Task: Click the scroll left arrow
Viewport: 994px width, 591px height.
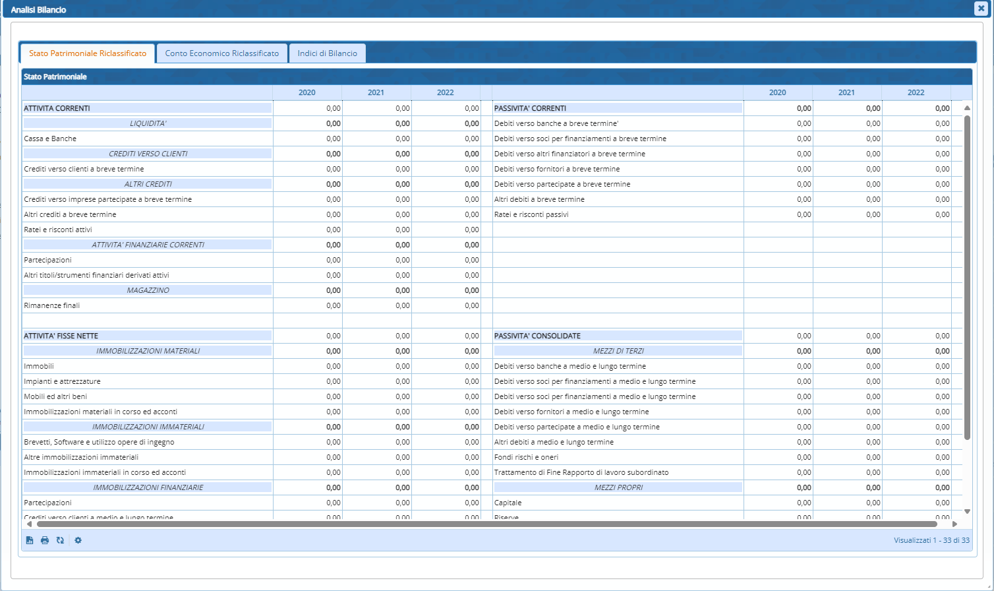Action: pos(28,524)
